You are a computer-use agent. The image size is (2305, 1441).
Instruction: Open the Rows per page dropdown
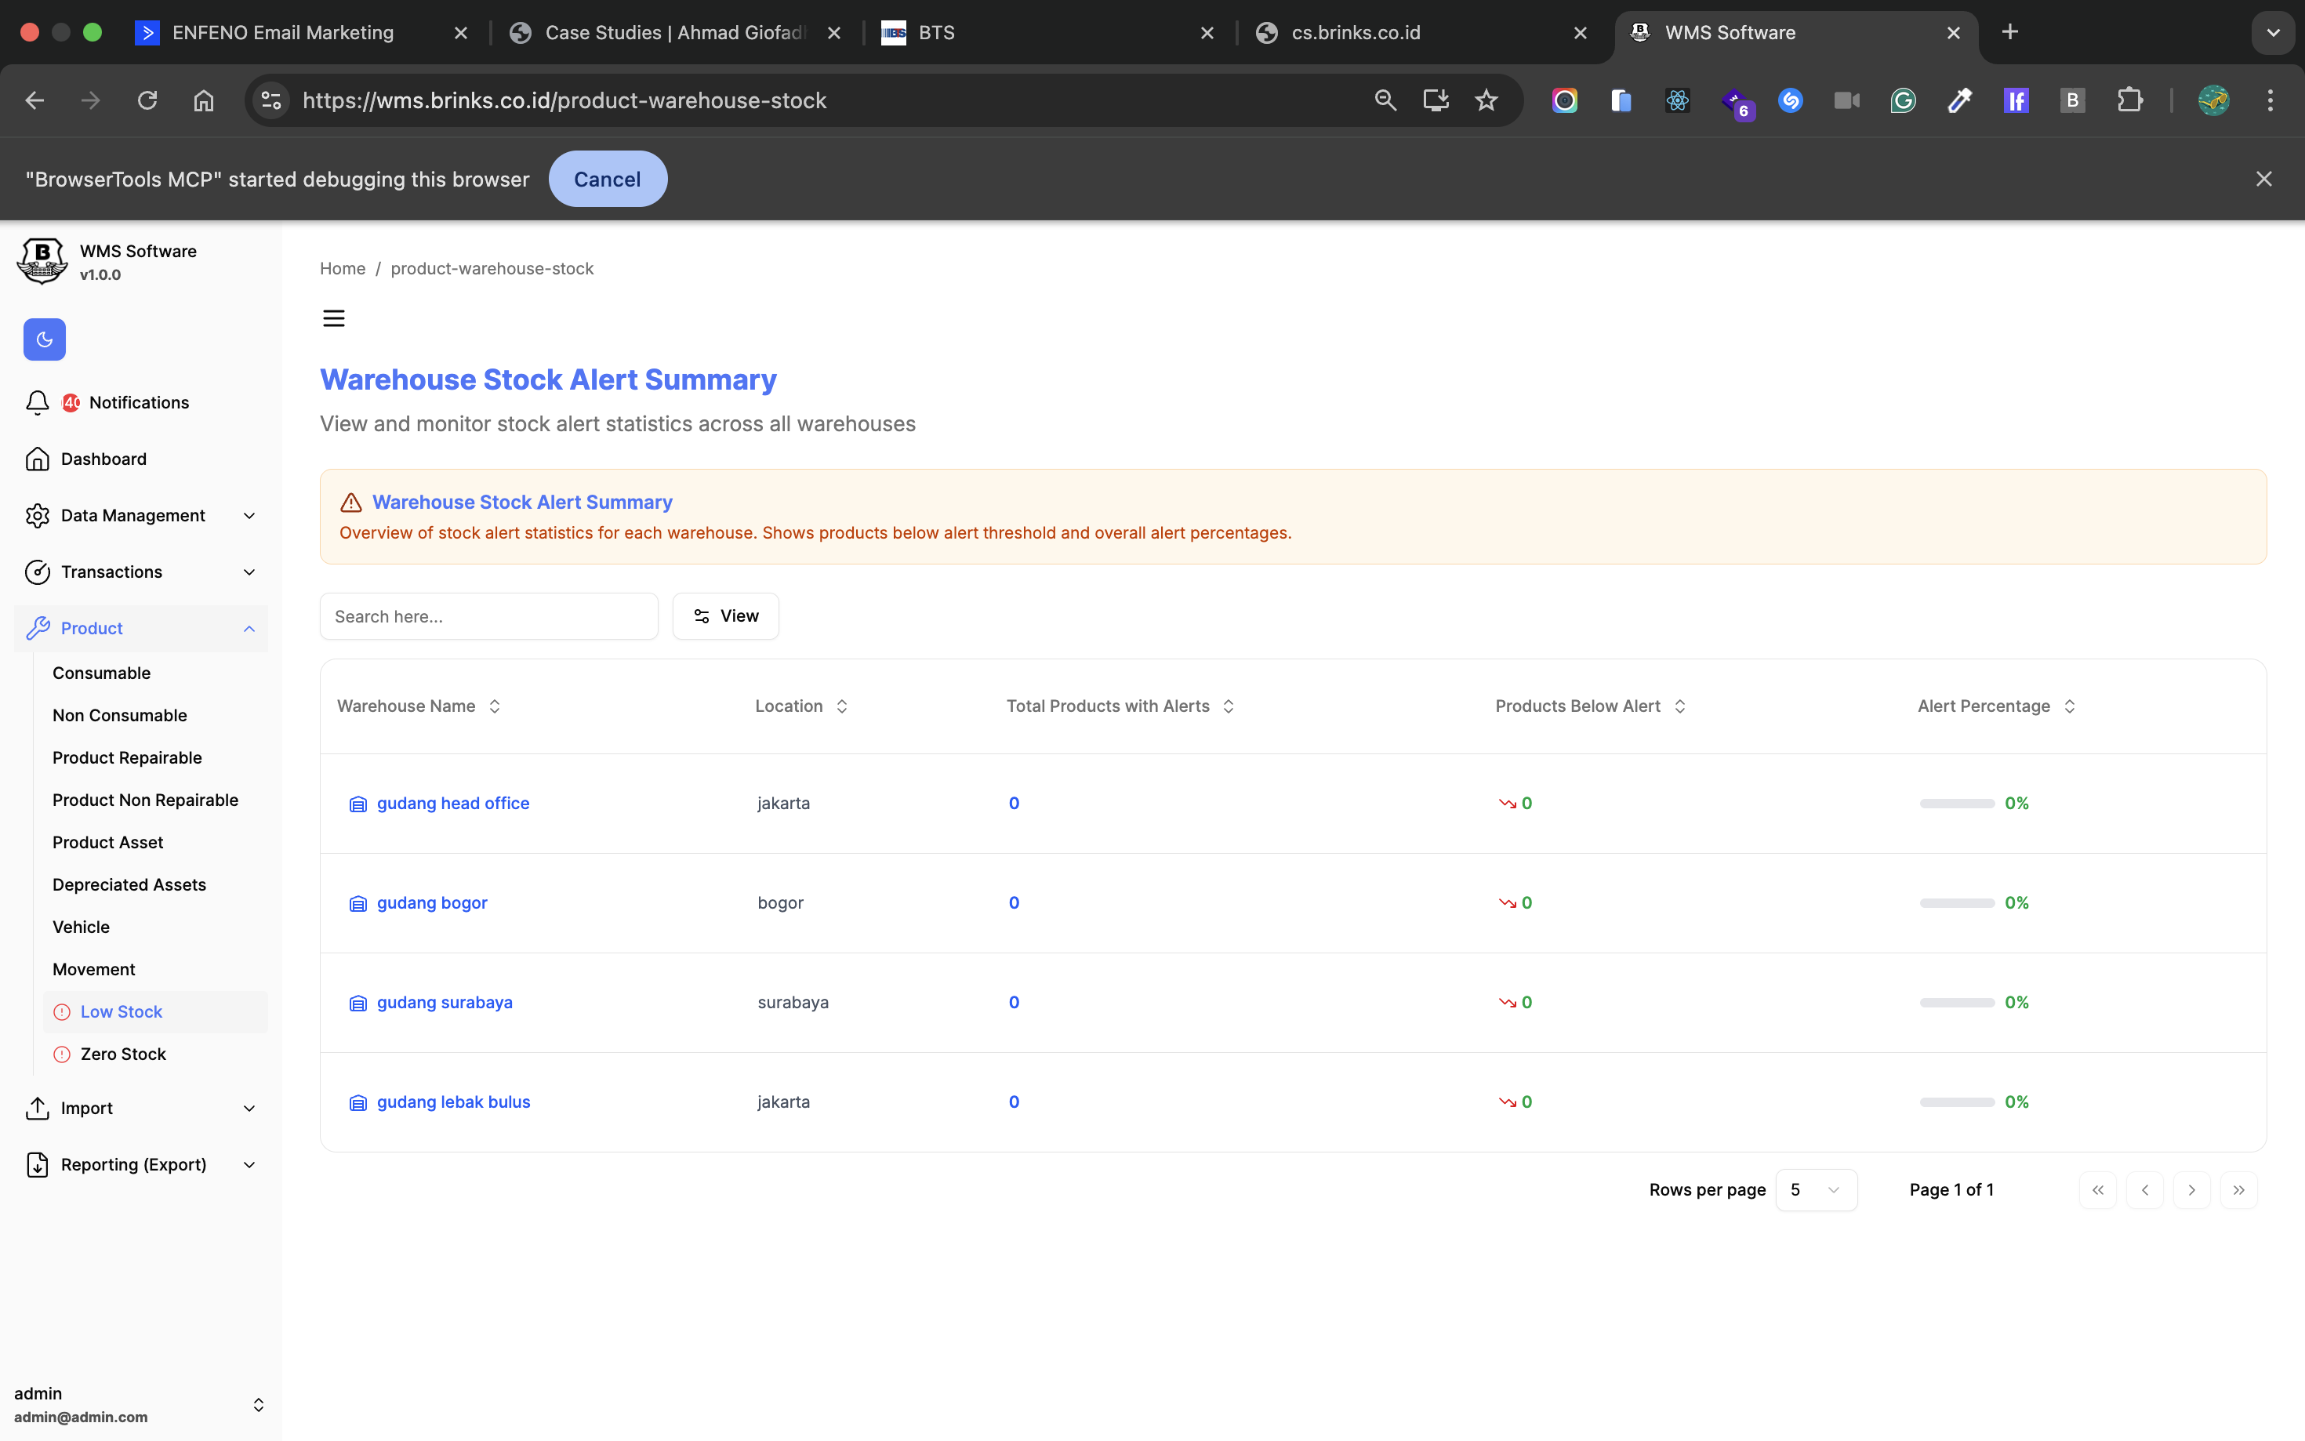coord(1815,1189)
